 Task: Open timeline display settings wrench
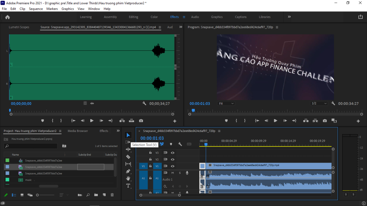(x=180, y=144)
